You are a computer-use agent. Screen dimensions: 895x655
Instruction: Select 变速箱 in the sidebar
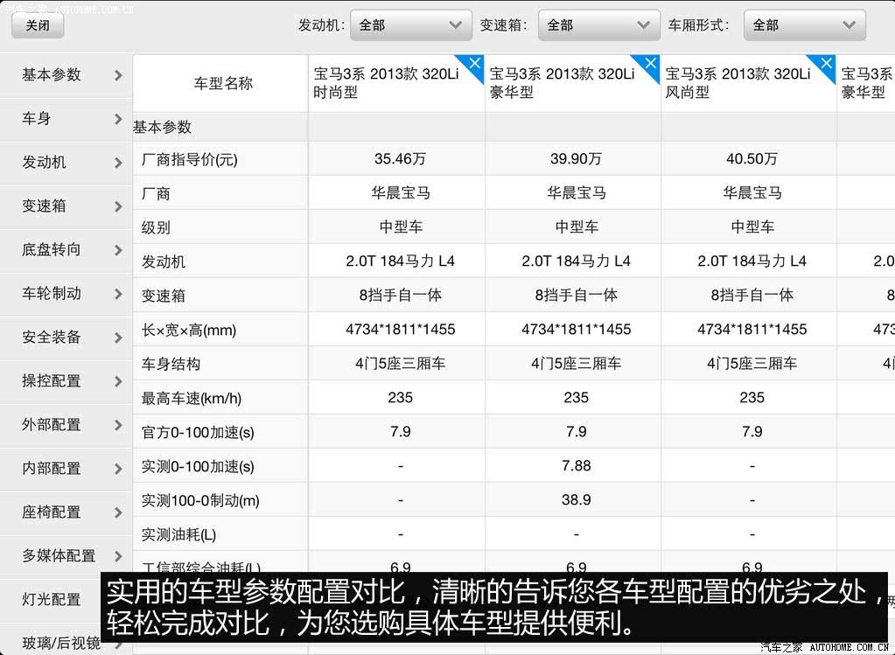pos(66,206)
